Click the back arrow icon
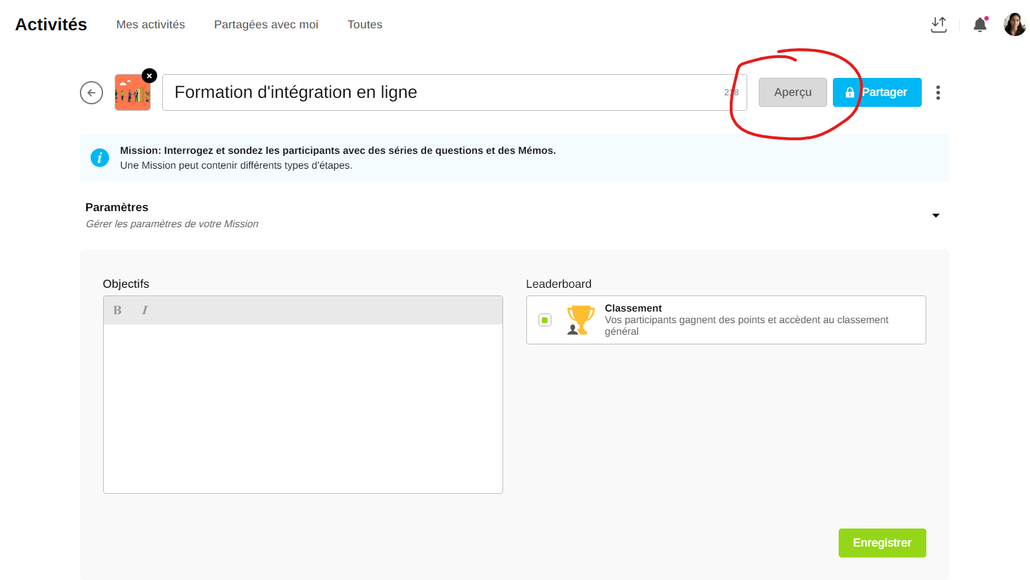 [x=91, y=93]
